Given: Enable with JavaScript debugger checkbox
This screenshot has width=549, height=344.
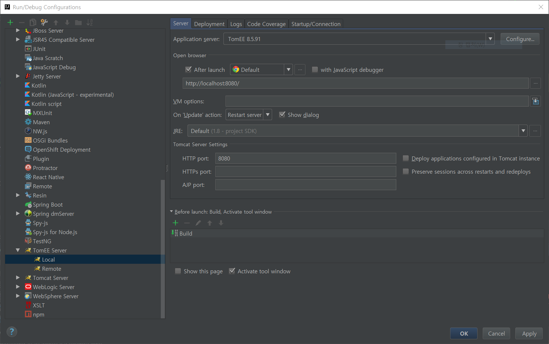Looking at the screenshot, I should [315, 69].
